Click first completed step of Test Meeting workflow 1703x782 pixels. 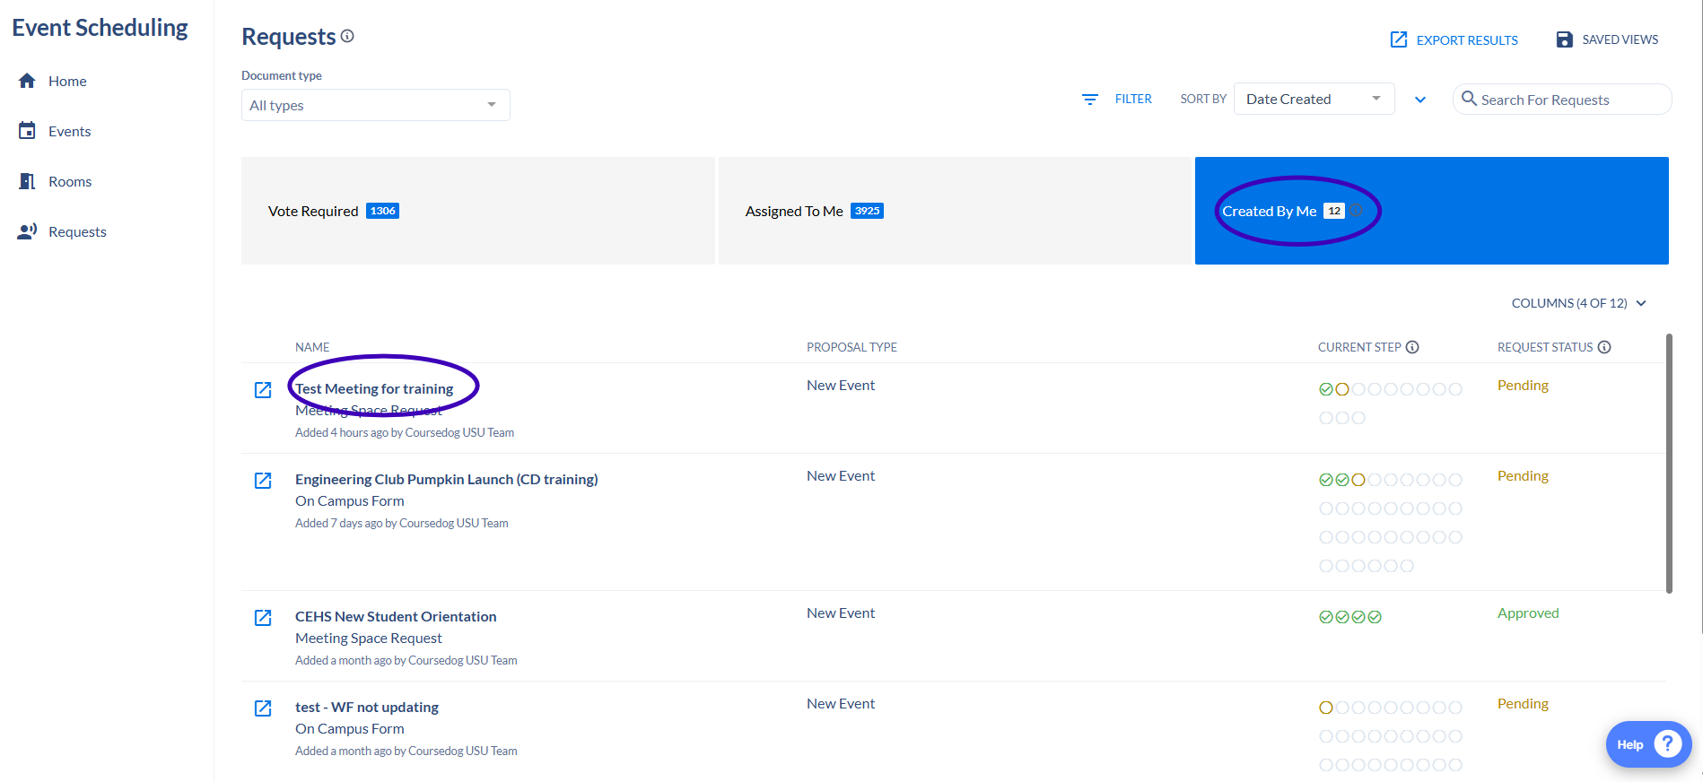[x=1325, y=389]
